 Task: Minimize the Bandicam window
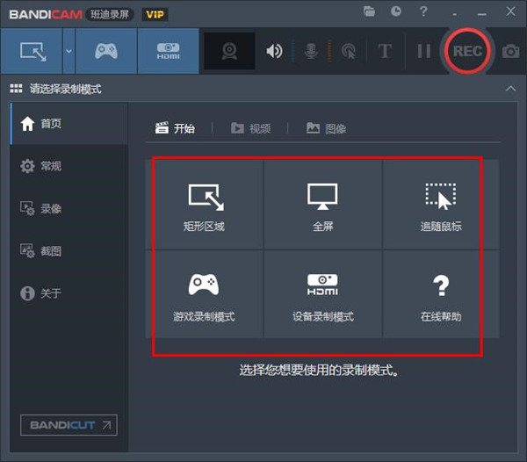click(481, 14)
